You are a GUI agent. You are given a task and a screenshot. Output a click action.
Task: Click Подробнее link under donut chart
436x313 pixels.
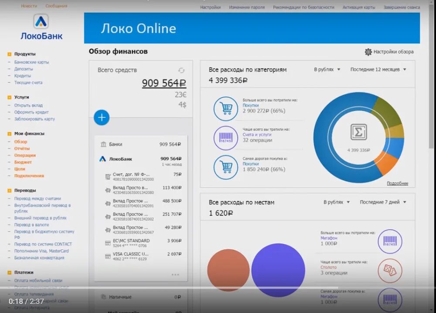397,183
